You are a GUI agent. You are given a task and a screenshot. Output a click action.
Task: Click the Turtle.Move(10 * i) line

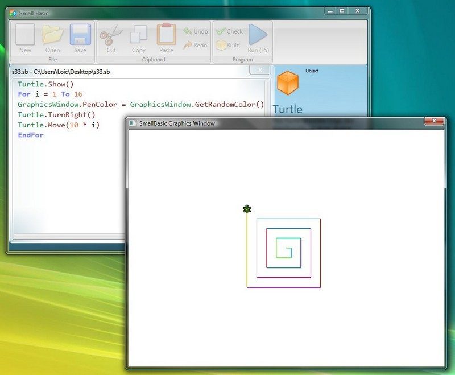pos(59,125)
